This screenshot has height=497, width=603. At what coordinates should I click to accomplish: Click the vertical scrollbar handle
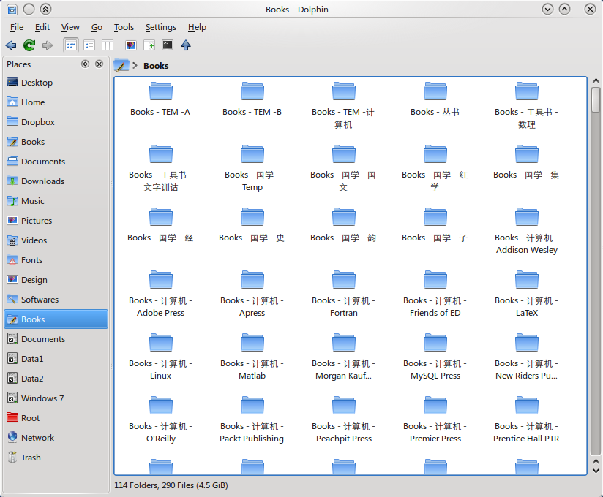click(x=596, y=99)
